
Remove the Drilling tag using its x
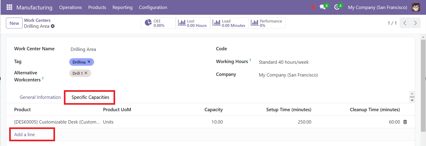[x=89, y=62]
